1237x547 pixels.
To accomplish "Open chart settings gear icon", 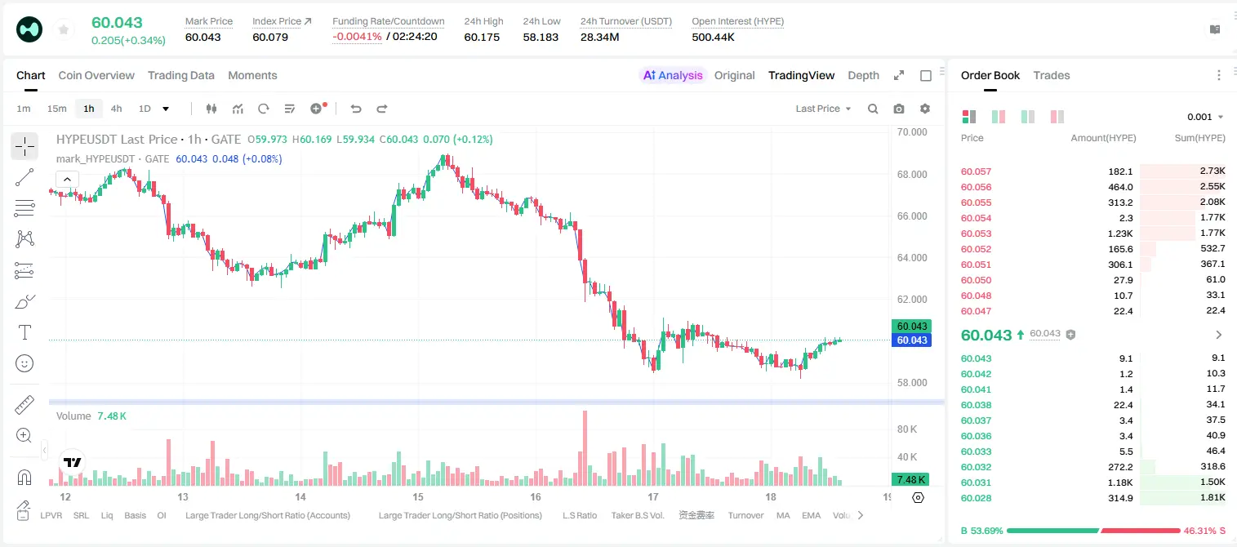I will pos(925,109).
